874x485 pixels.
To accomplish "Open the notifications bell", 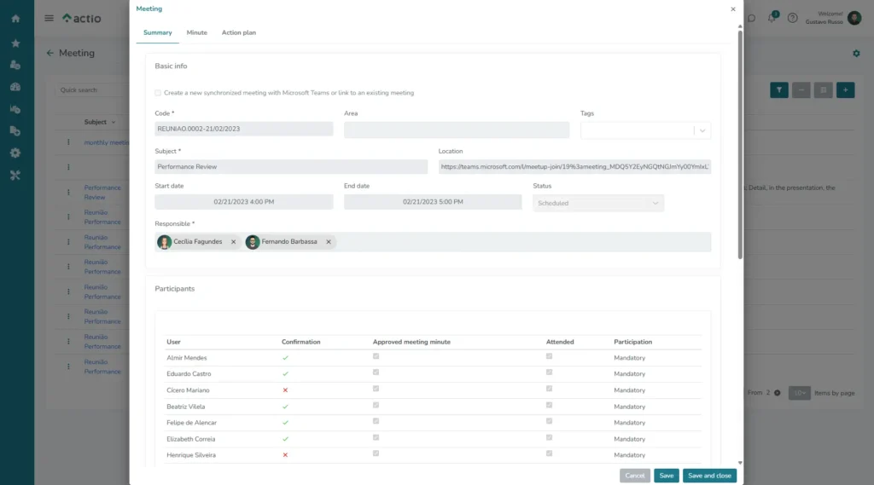I will [x=772, y=18].
